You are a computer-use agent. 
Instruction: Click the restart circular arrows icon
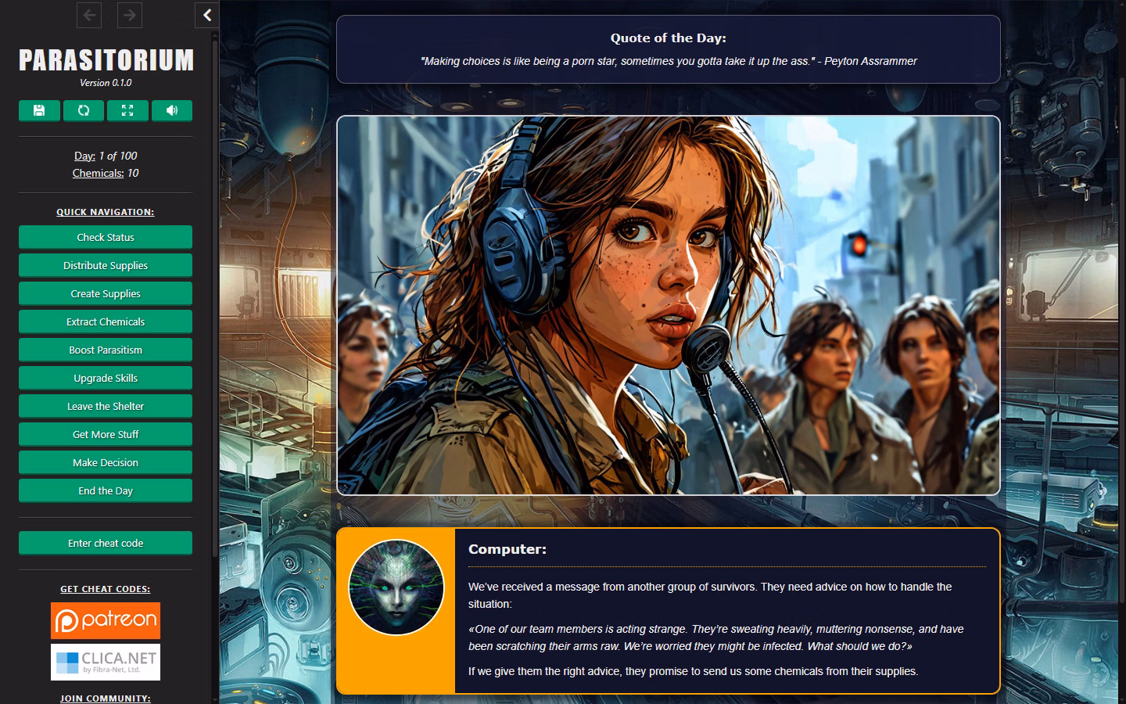(84, 111)
